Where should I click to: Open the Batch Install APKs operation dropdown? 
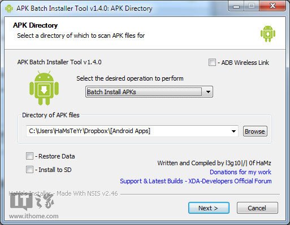(208, 92)
